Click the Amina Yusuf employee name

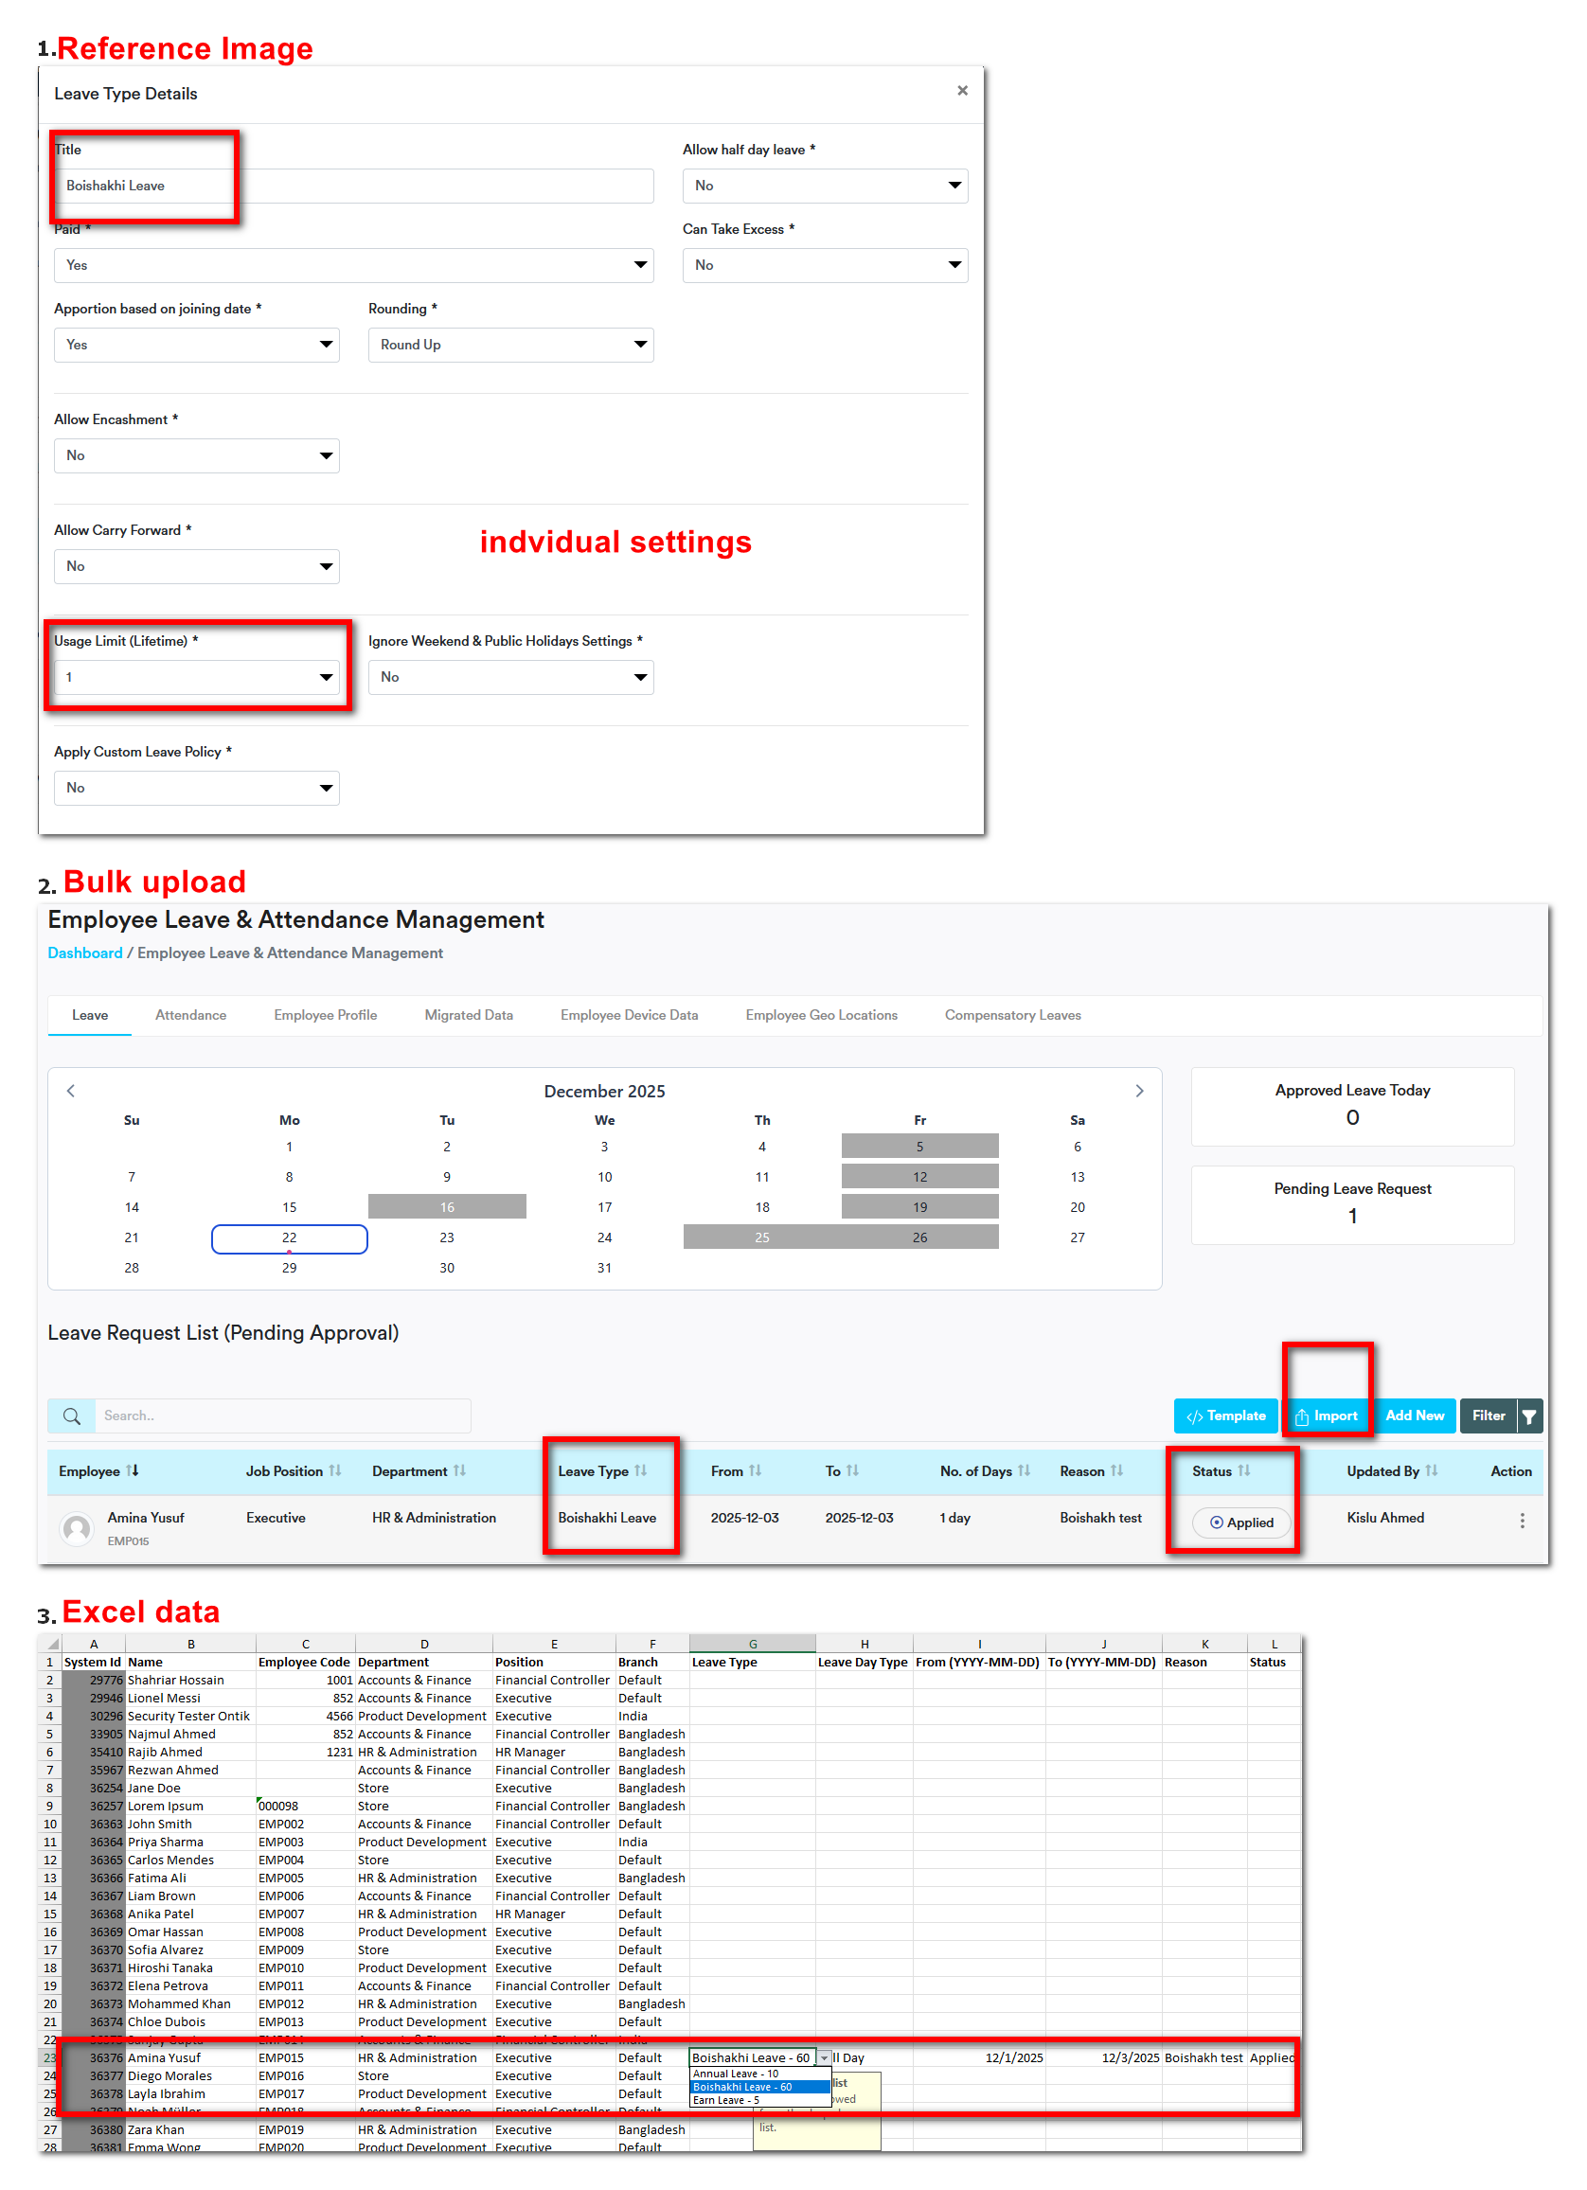145,1518
